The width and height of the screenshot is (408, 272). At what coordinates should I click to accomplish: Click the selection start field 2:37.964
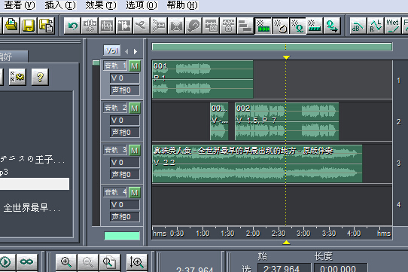point(284,268)
